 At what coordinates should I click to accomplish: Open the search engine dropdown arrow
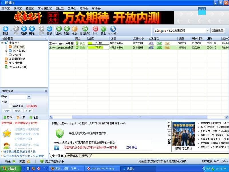[x=207, y=30]
